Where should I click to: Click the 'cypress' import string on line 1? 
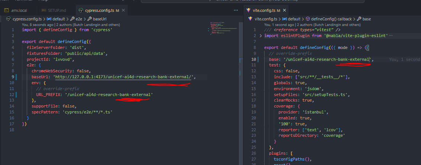101,30
